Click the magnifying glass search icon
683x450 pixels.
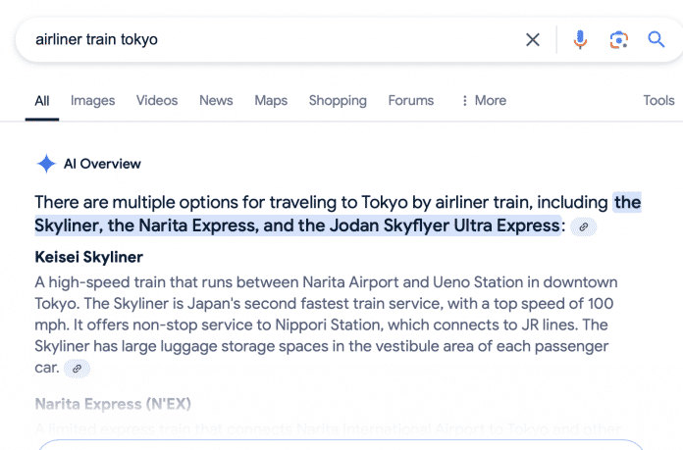pyautogui.click(x=657, y=40)
